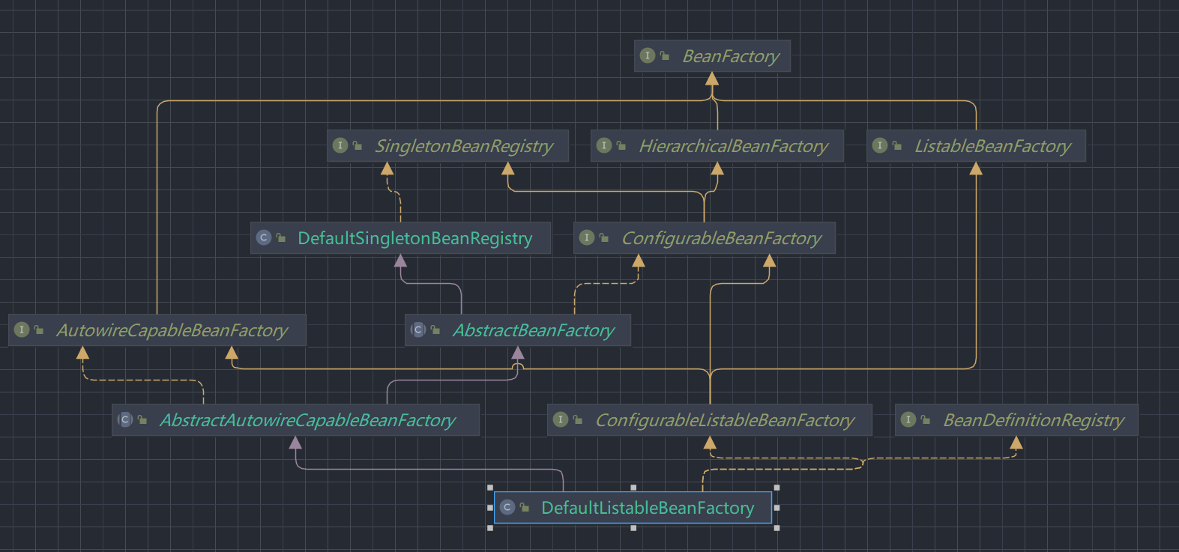Click the lock icon beside AutowireCapableBeanFactory
This screenshot has height=552, width=1179.
point(39,330)
